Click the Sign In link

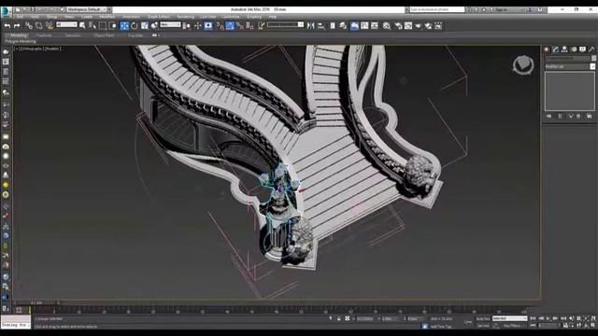click(x=501, y=9)
